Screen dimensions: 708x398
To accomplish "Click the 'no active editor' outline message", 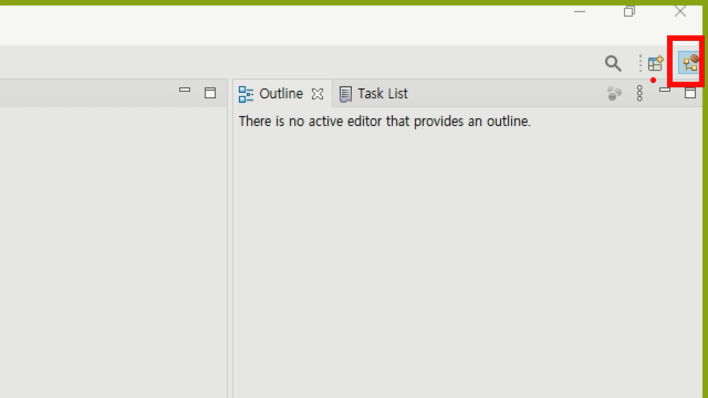I will pos(385,121).
